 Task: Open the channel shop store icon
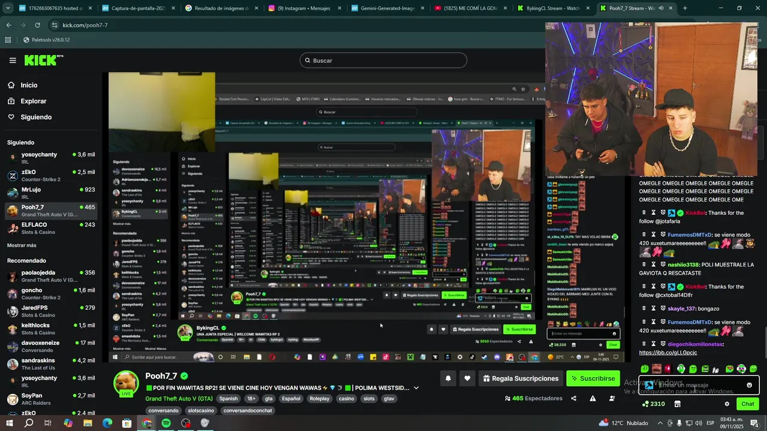(x=677, y=404)
